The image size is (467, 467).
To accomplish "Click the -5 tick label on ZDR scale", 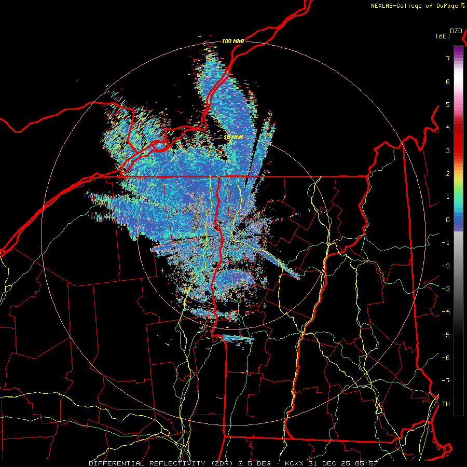I will (446, 335).
